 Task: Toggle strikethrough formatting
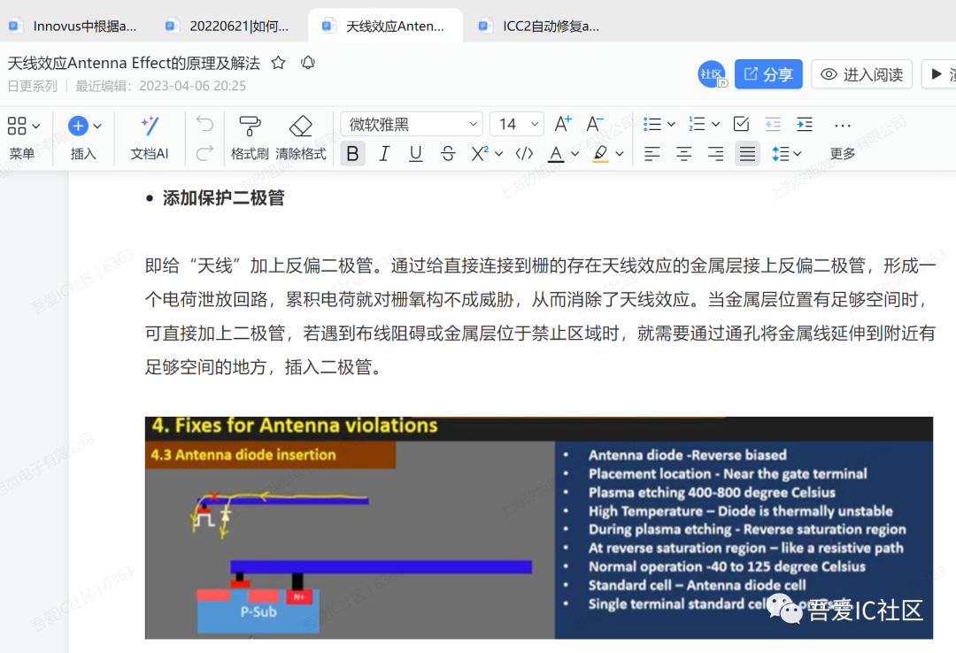pos(448,153)
